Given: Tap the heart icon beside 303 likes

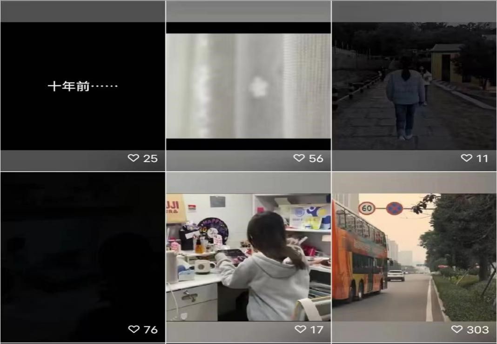Looking at the screenshot, I should 457,330.
